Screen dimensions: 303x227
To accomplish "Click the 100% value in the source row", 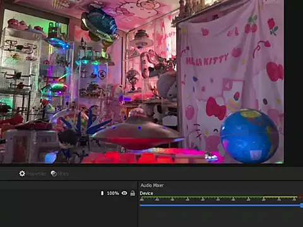I will point(113,193).
